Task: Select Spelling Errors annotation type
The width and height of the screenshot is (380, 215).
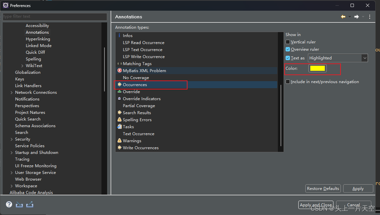Action: (x=137, y=120)
